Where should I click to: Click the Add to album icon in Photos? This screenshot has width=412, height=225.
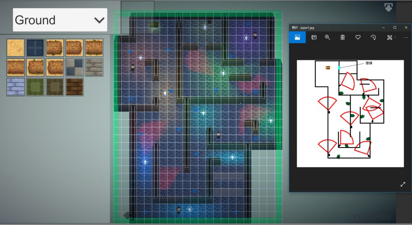coord(314,37)
